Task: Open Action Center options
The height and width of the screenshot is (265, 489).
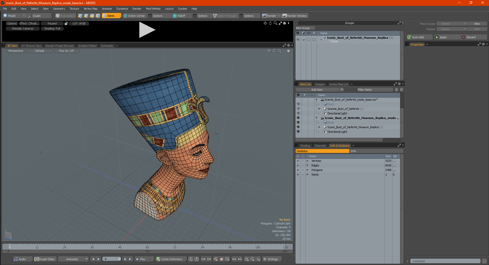Action: tap(134, 16)
